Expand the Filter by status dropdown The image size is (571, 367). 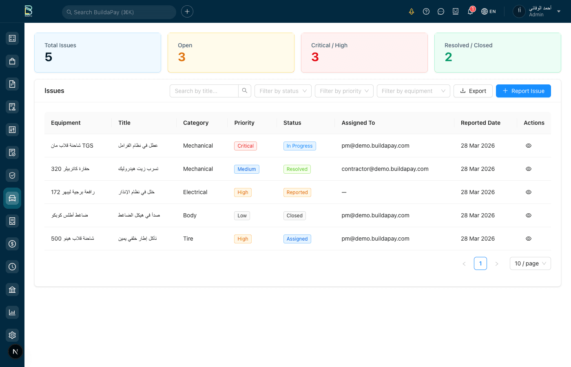[283, 91]
